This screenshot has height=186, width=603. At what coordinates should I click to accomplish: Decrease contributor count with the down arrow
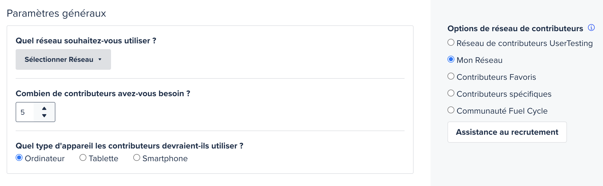coord(44,116)
